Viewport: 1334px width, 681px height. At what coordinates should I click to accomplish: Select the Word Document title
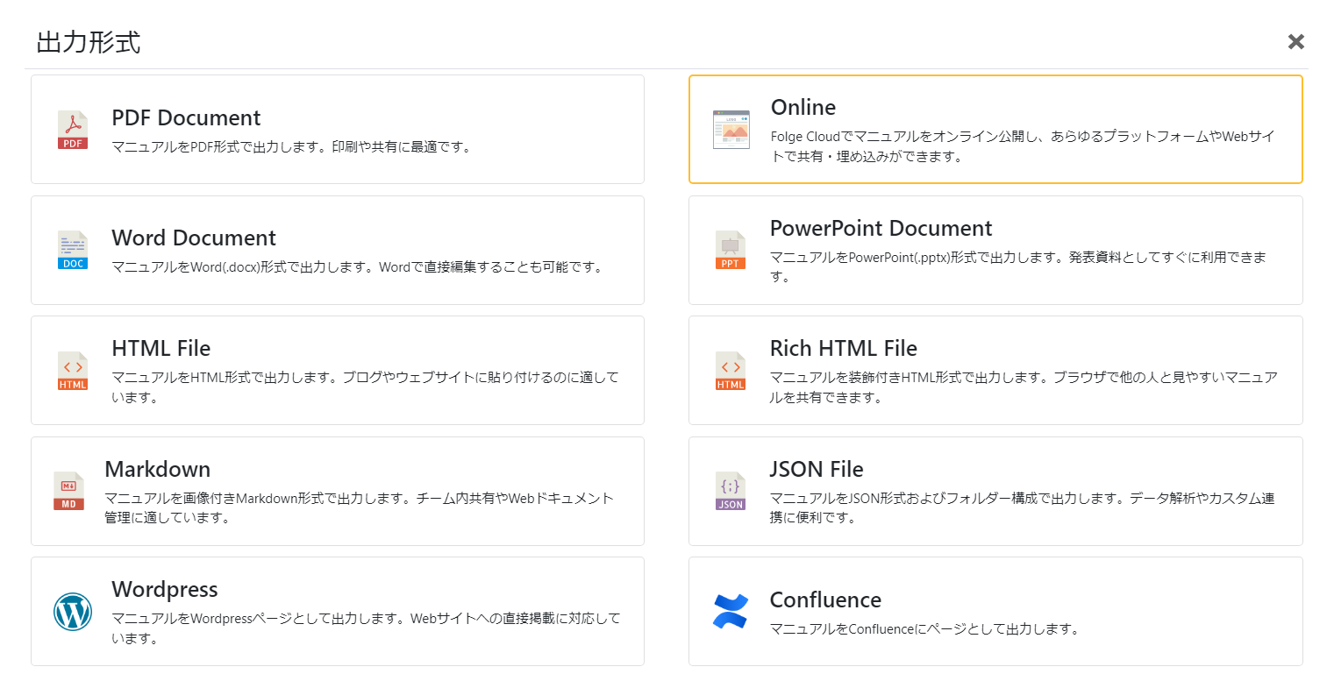[x=194, y=238]
